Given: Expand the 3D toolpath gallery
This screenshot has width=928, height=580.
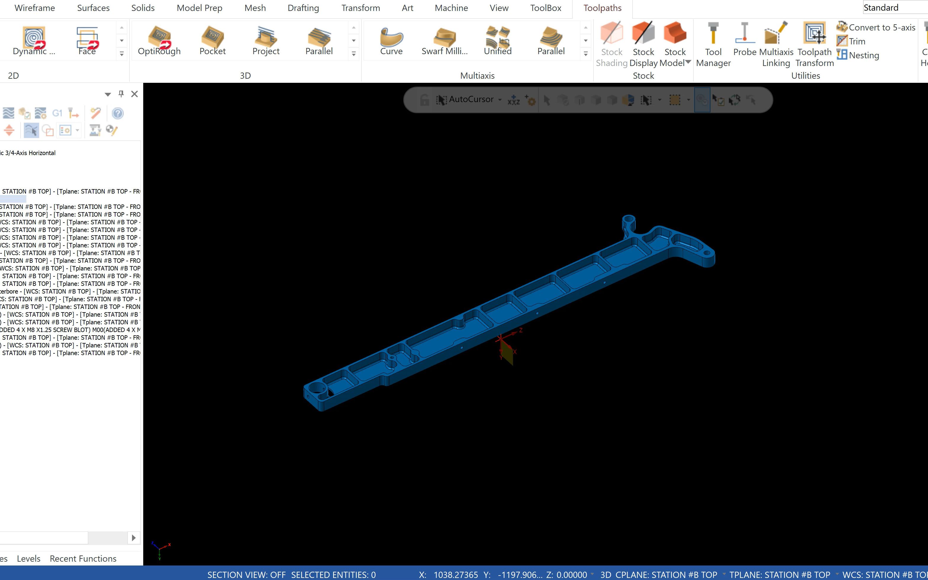Looking at the screenshot, I should click(354, 54).
